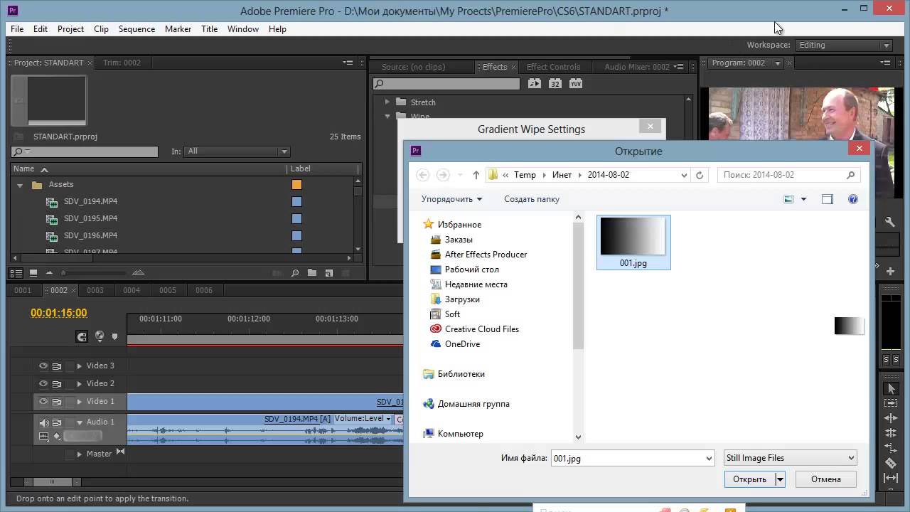
Task: Open the Still Image Files type dropdown
Action: coord(790,458)
